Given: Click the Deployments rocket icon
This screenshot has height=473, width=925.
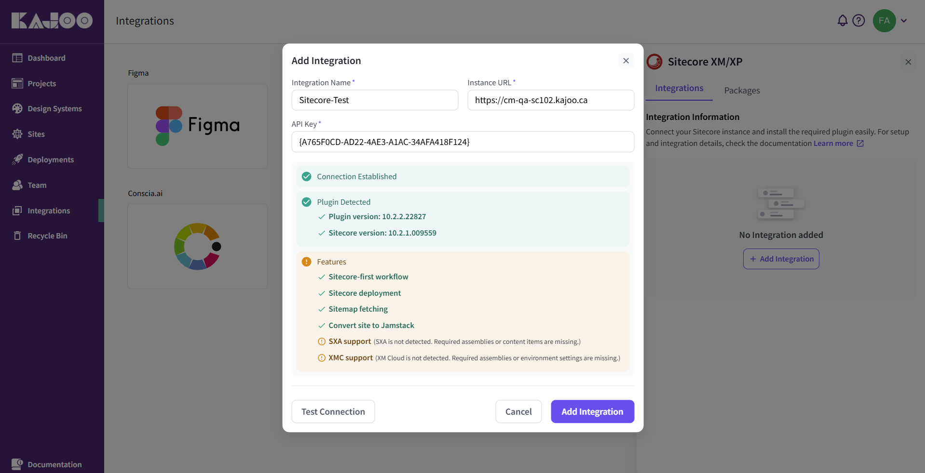Looking at the screenshot, I should click(x=17, y=159).
